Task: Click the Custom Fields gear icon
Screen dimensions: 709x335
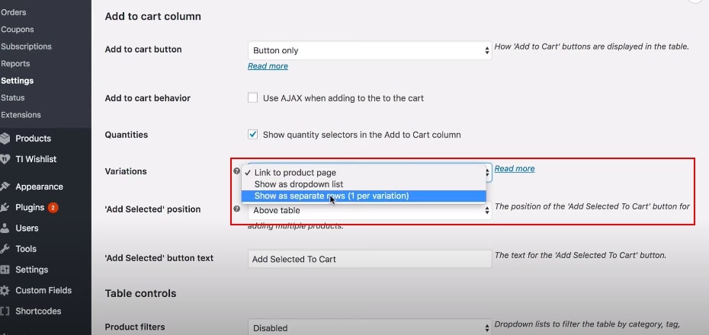Action: 6,290
